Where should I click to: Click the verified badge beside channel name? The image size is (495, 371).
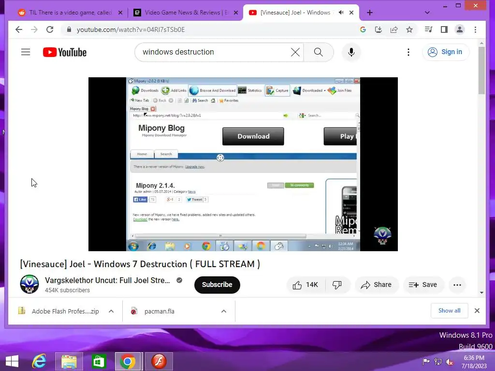point(179,280)
